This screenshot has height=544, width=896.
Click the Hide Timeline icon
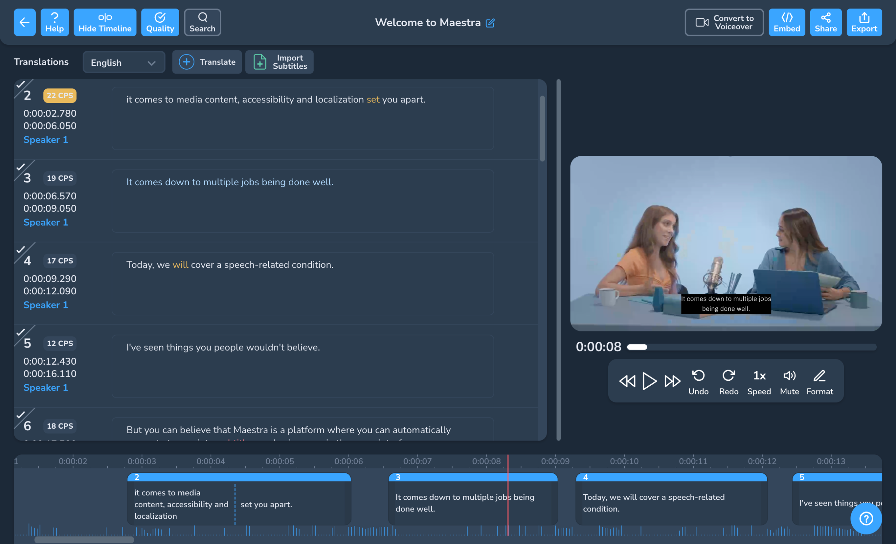[x=104, y=22]
